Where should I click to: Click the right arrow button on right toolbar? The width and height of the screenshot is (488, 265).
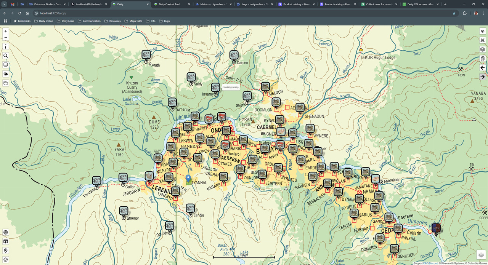click(x=482, y=77)
